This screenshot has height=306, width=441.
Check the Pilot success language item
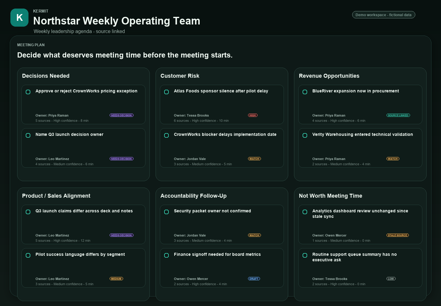pos(28,255)
